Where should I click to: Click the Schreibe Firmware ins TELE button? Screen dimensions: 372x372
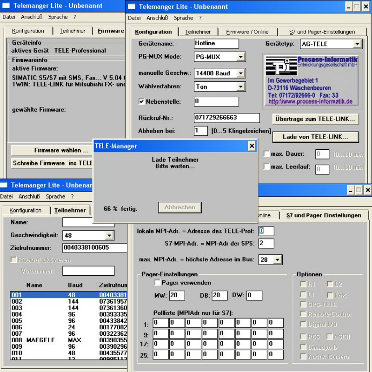click(52, 163)
